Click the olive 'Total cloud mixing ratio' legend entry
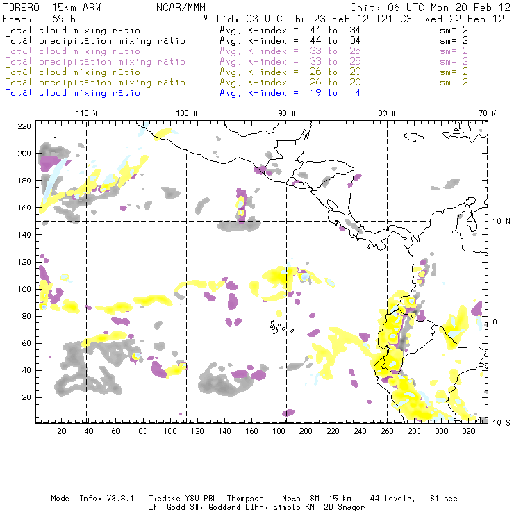Viewport: 514px width, 514px height. pyautogui.click(x=73, y=72)
